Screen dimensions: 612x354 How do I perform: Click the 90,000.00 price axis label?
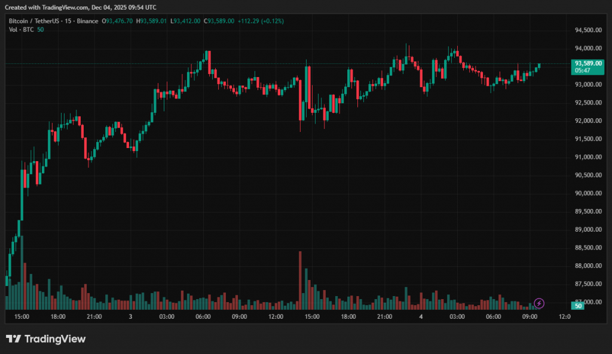(587, 193)
